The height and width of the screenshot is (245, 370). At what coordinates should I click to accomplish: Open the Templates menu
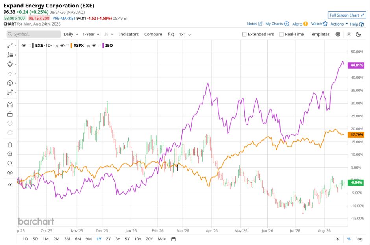point(320,34)
